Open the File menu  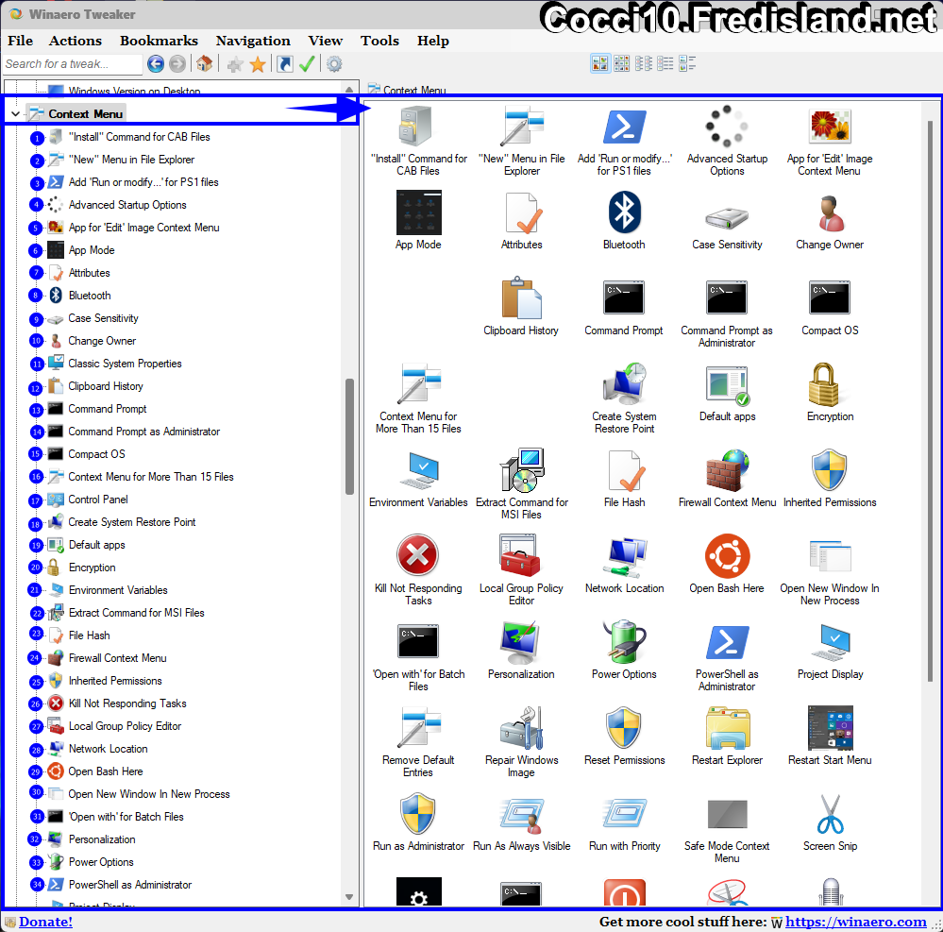pos(21,41)
